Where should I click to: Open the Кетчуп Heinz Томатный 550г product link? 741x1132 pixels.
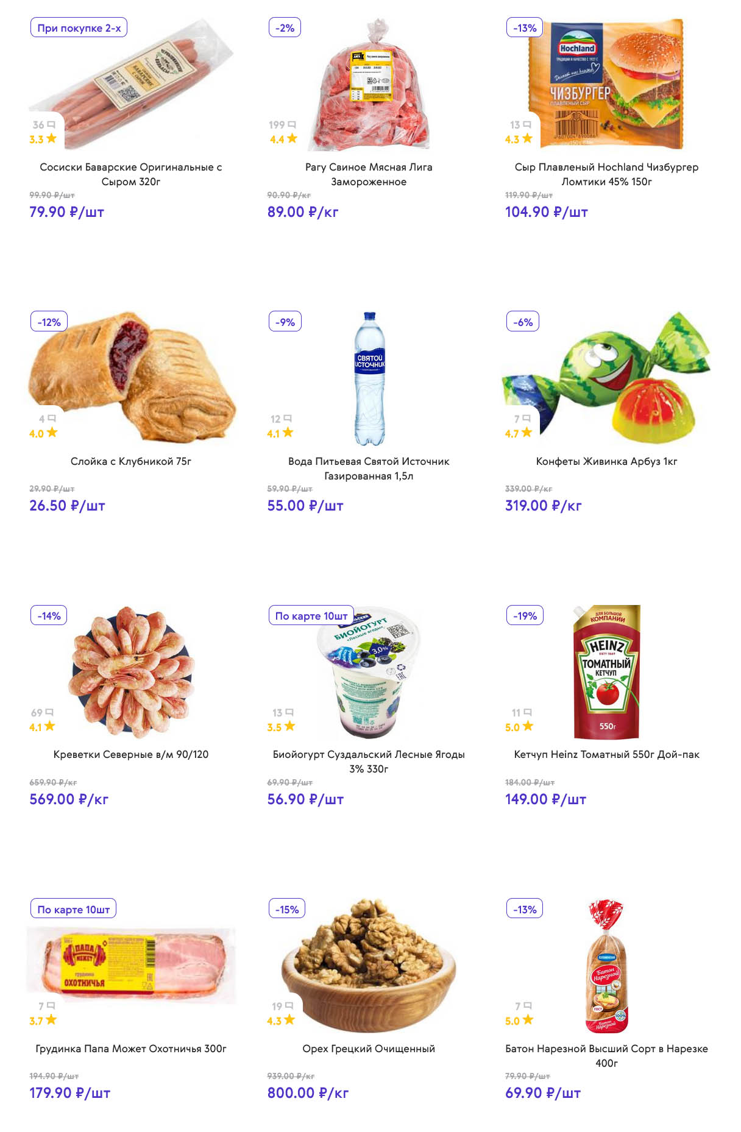point(606,754)
